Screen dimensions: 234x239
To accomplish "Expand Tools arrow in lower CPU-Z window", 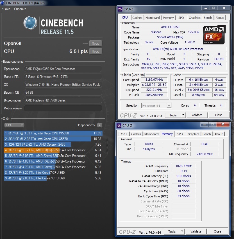I will pyautogui.click(x=182, y=231).
